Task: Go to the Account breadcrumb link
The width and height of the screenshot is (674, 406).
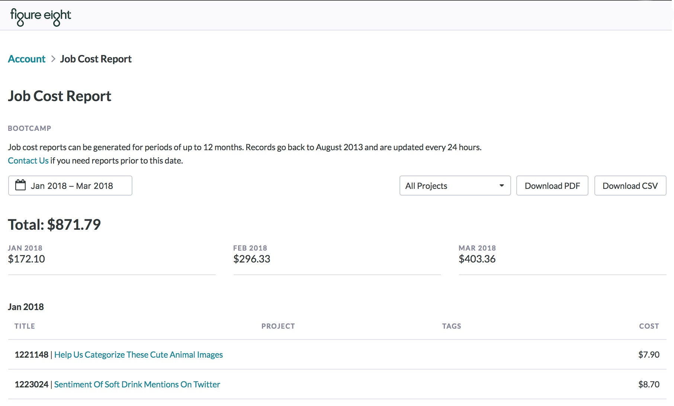Action: pos(27,59)
